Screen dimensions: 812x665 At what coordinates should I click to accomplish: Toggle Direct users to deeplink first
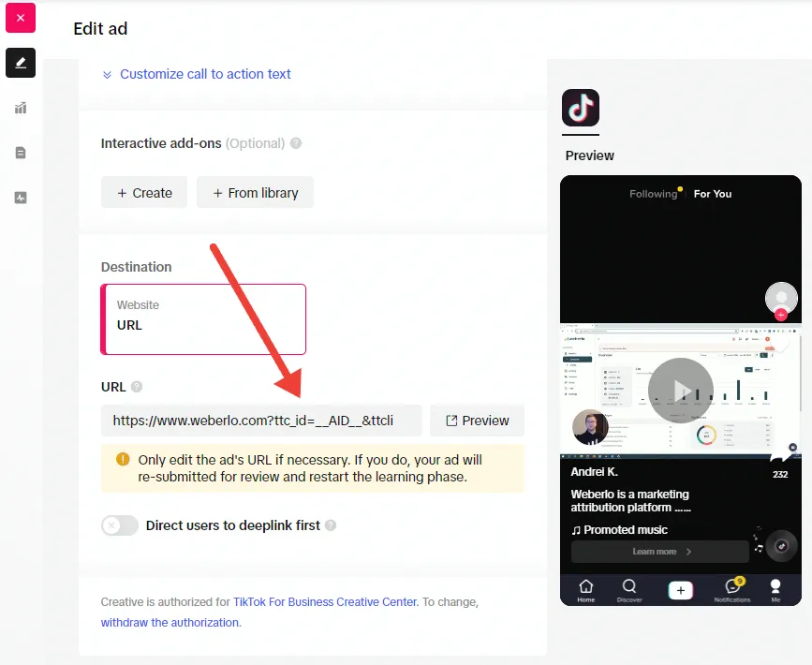(x=120, y=525)
